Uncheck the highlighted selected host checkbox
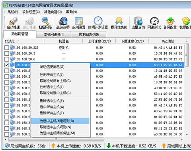This screenshot has height=151, width=191. pos(7,65)
